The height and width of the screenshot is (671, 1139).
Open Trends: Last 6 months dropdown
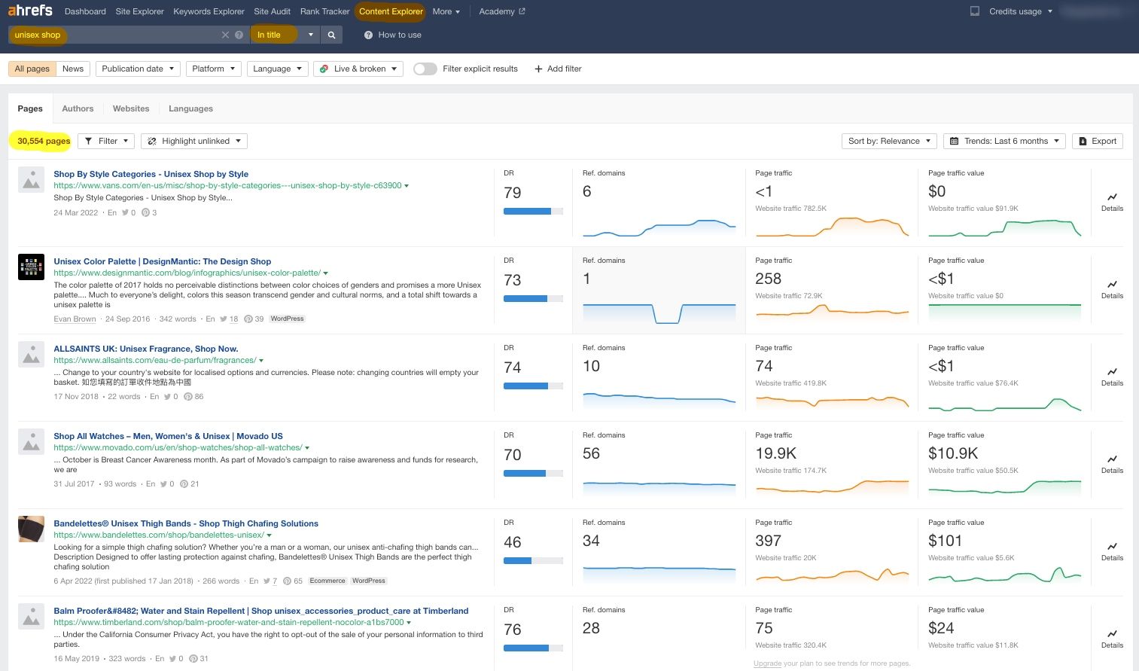pos(1004,141)
